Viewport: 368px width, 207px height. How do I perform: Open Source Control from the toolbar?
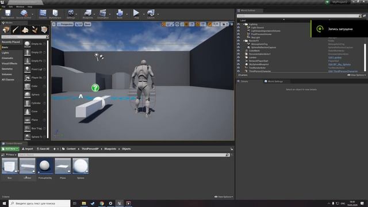24,14
